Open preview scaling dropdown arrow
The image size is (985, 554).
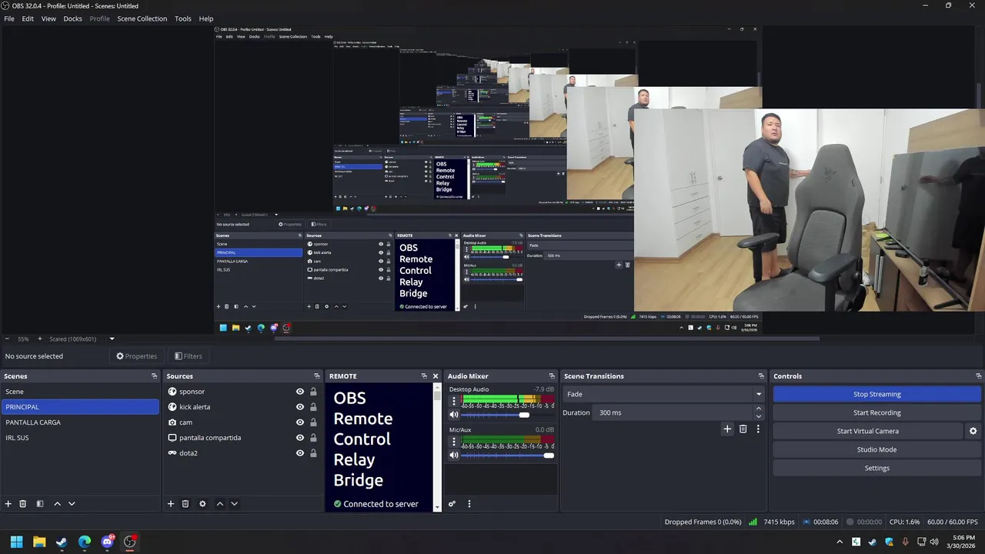(x=112, y=339)
